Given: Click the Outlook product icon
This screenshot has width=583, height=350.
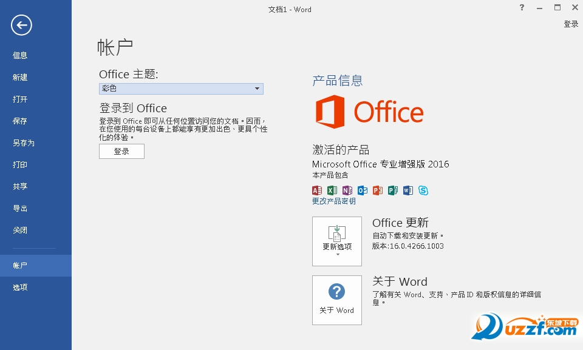Looking at the screenshot, I should click(x=363, y=190).
